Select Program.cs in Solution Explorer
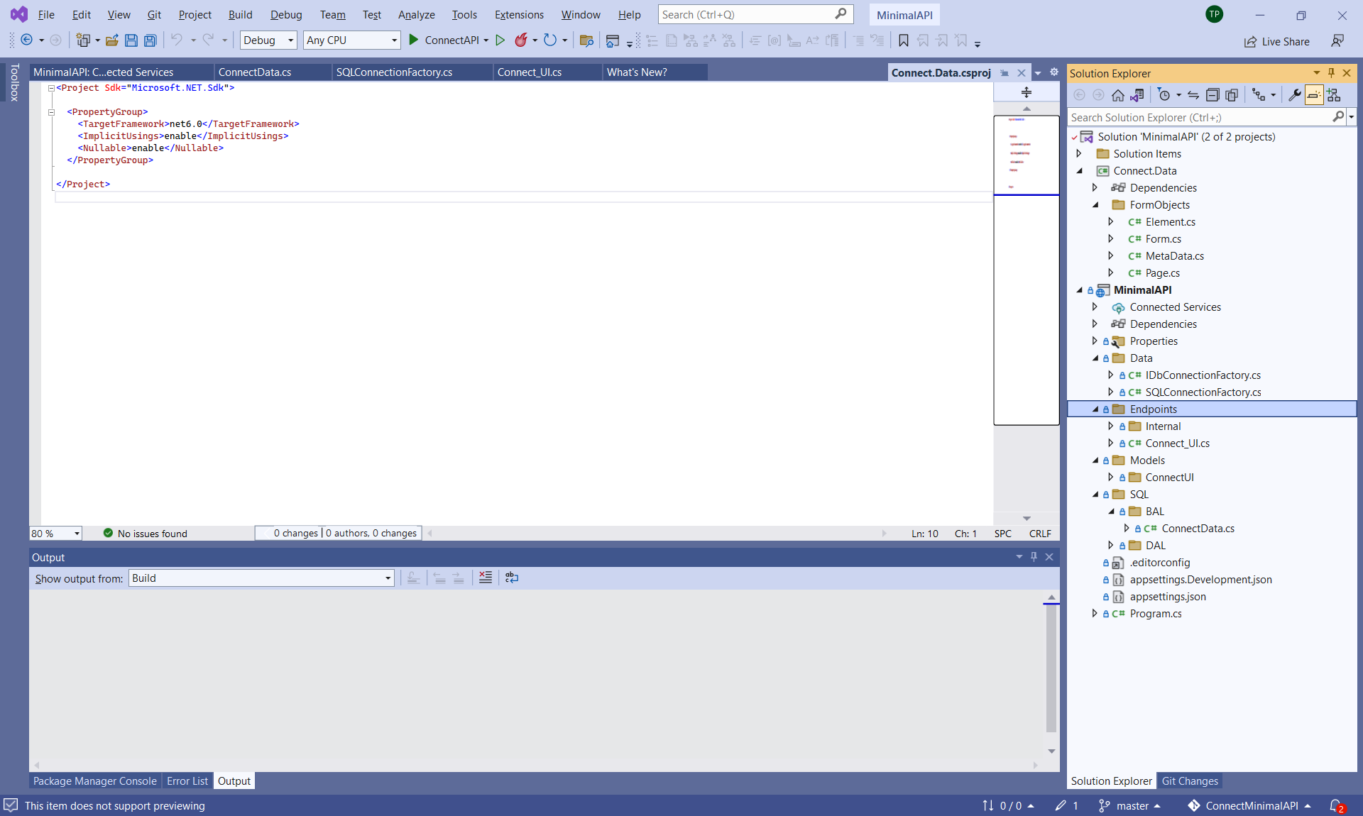 (x=1156, y=614)
